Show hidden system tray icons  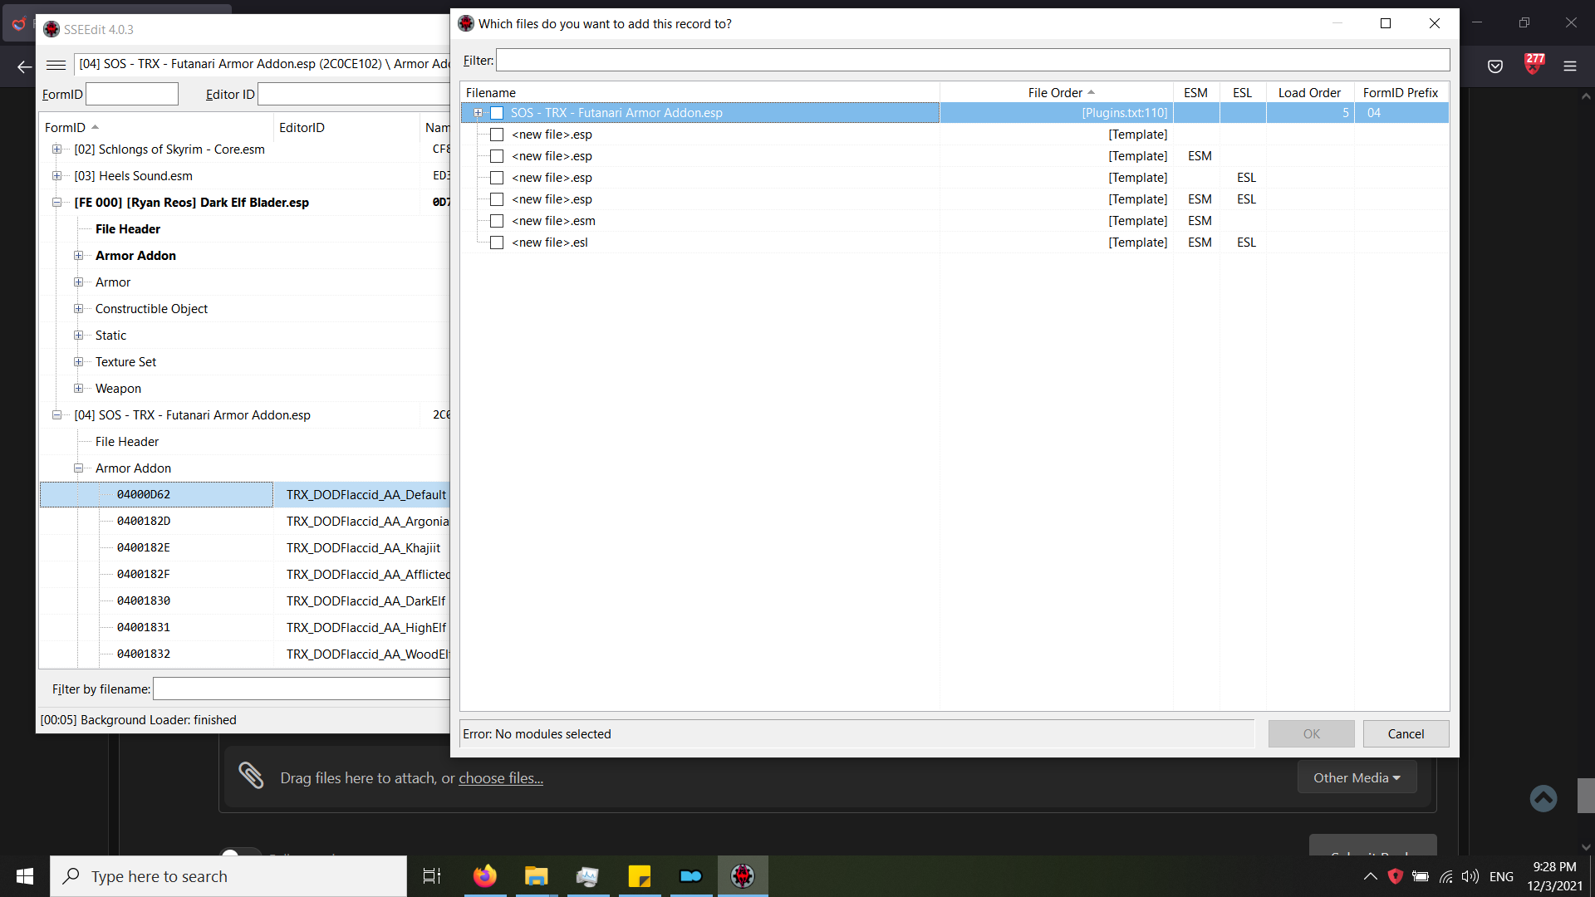(1371, 876)
